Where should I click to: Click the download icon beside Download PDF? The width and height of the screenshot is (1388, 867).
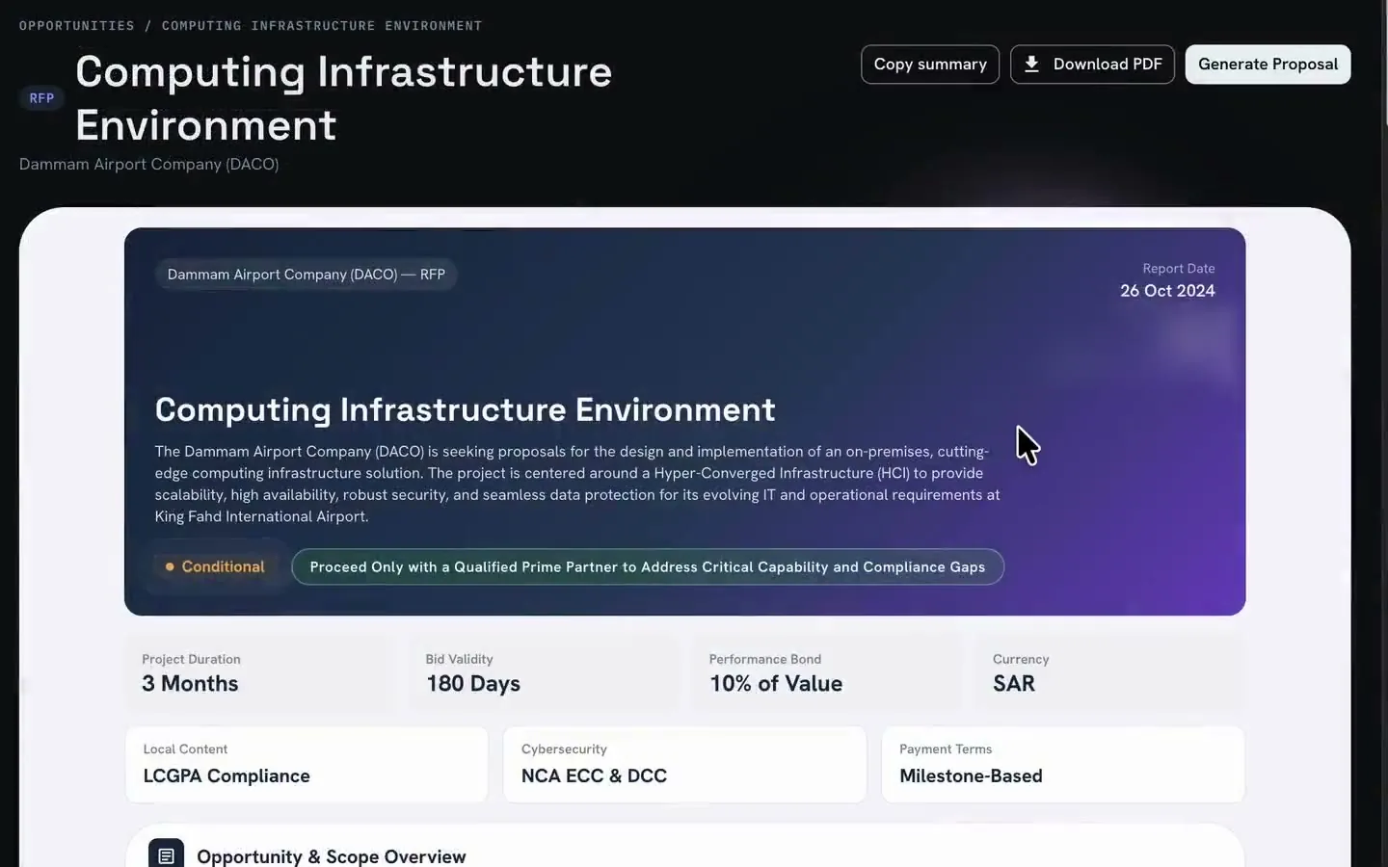(x=1031, y=65)
